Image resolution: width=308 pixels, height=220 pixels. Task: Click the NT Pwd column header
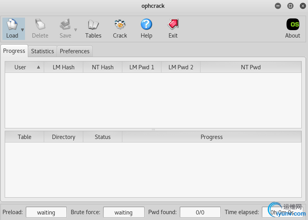(251, 67)
